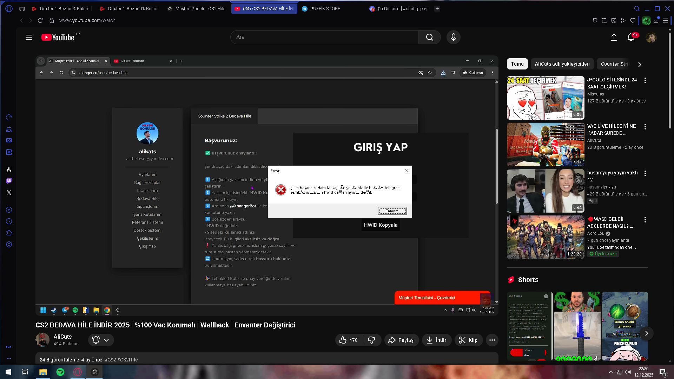Select the Tümü filter chip
The height and width of the screenshot is (379, 674).
[517, 64]
